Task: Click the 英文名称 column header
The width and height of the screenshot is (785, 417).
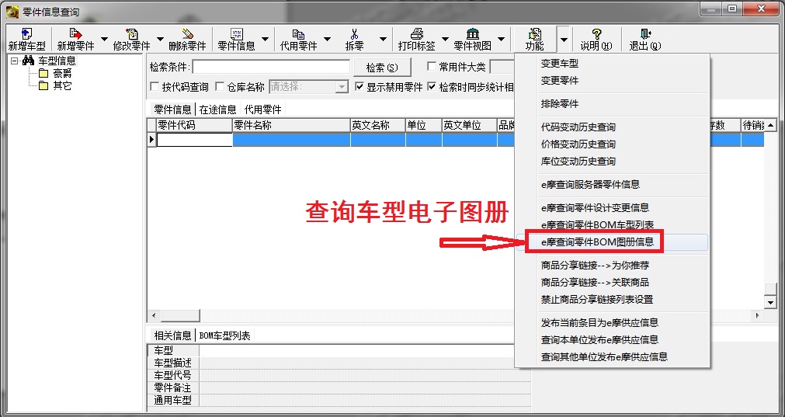Action: [378, 125]
